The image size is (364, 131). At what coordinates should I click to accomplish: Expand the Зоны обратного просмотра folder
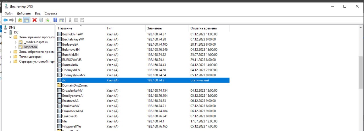coord(11,52)
